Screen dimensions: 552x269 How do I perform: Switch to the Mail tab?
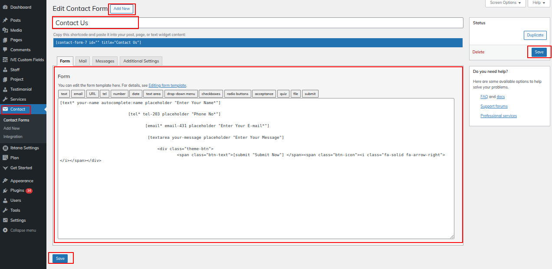click(x=82, y=61)
